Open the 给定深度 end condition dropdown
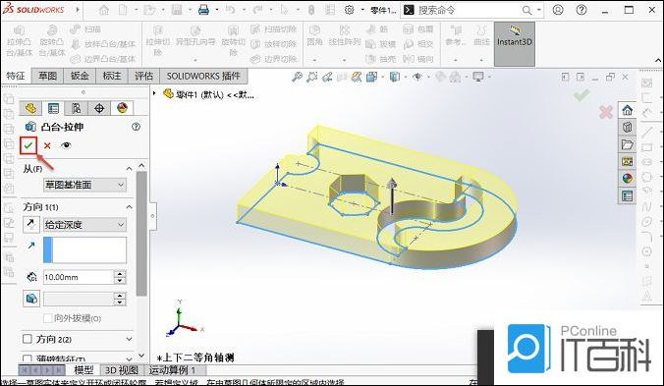This screenshot has width=664, height=386. point(84,225)
